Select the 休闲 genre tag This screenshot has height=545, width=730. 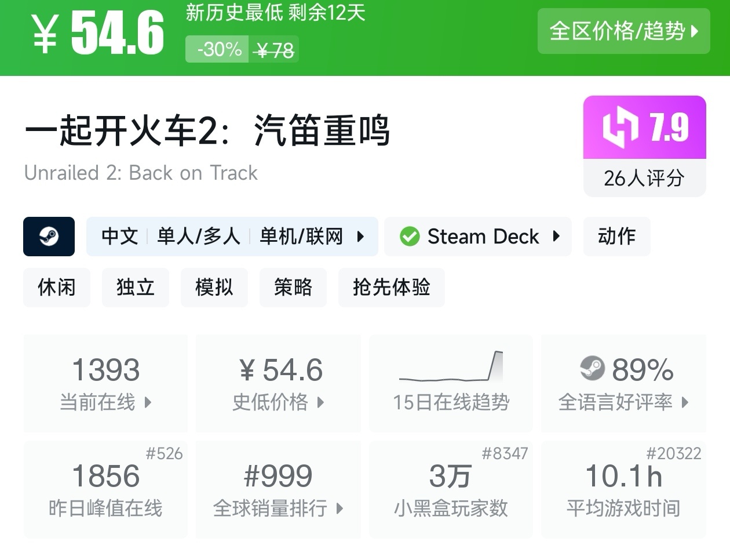pyautogui.click(x=57, y=288)
